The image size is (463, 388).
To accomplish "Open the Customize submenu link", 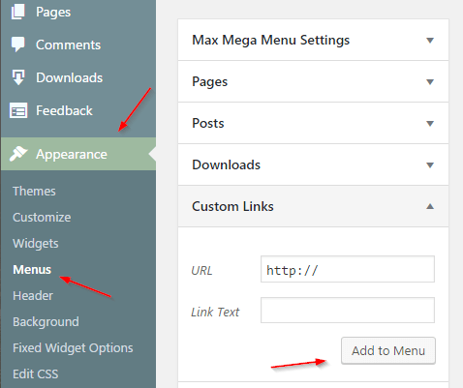I will [x=42, y=217].
